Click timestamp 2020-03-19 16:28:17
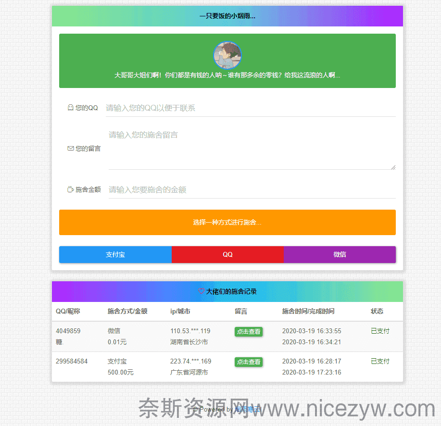This screenshot has width=441, height=426. [x=312, y=361]
